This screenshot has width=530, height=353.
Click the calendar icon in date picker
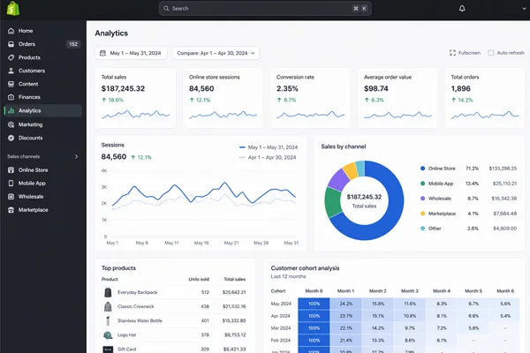(x=102, y=53)
